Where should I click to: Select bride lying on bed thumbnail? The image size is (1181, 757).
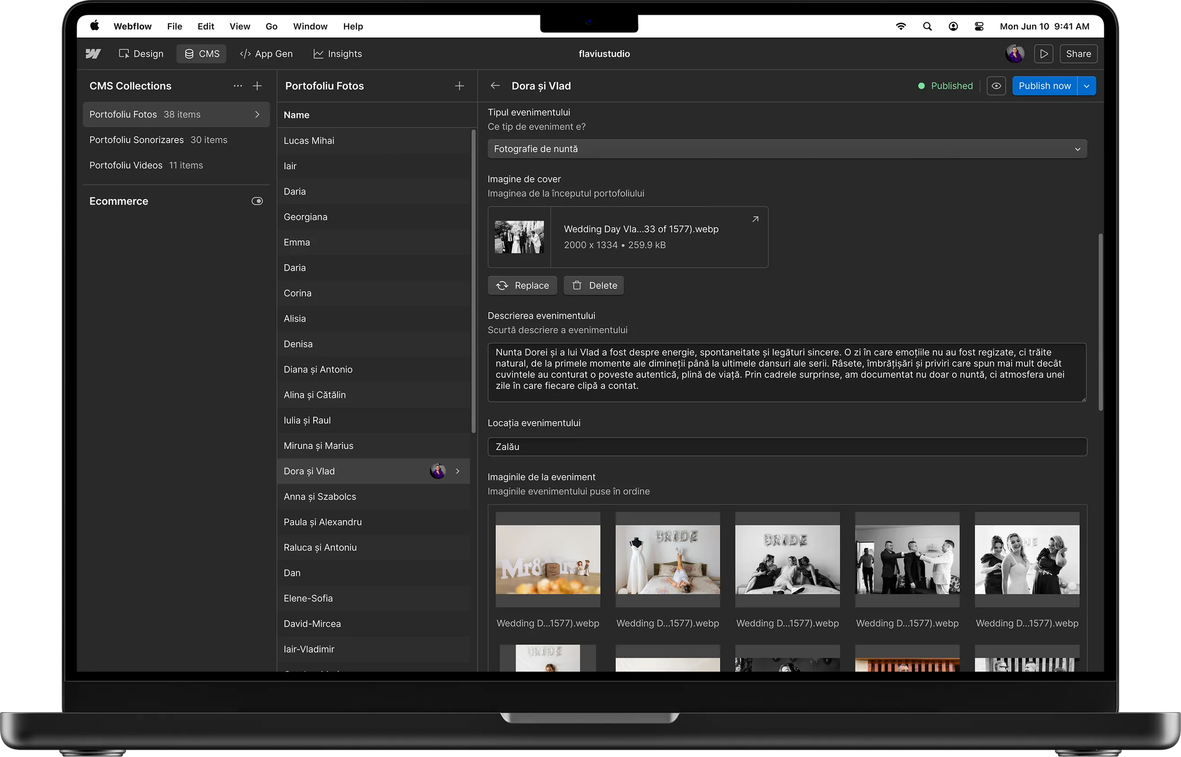[x=667, y=560]
